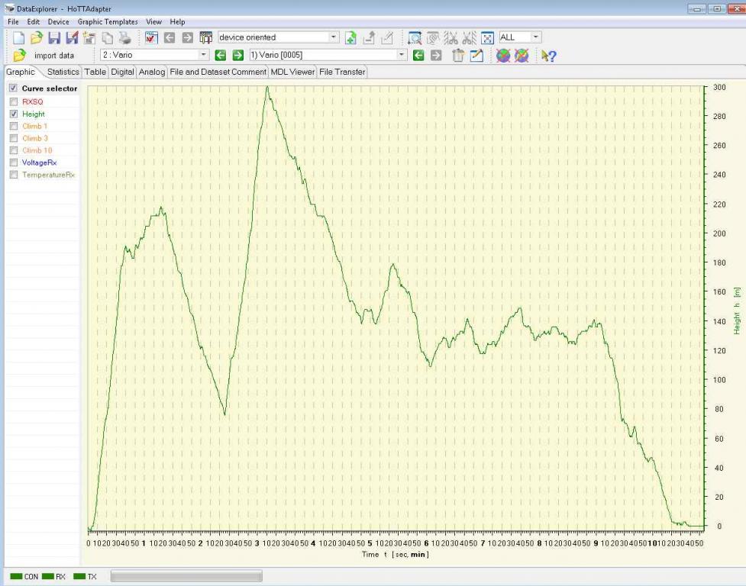The height and width of the screenshot is (586, 746).
Task: Switch to the Statistics tab
Action: [x=63, y=72]
